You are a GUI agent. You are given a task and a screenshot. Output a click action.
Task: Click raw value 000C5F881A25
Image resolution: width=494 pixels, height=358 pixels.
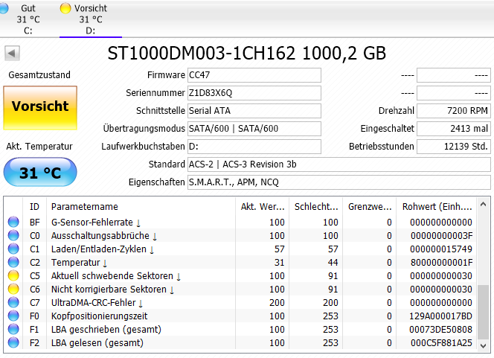pos(441,343)
